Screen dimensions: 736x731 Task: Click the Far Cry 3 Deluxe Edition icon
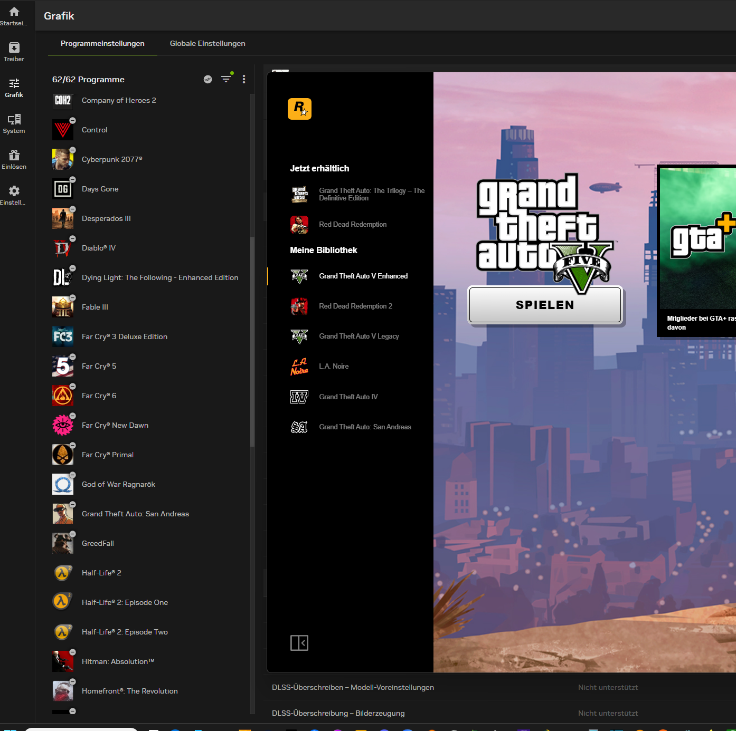pos(63,336)
